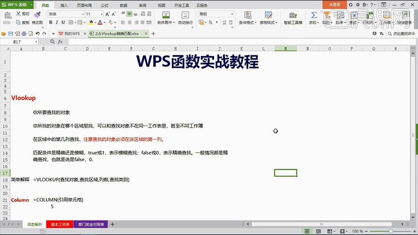Image resolution: width=418 pixels, height=235 pixels.
Task: Open the font size 11 dropdown
Action: tap(102, 14)
